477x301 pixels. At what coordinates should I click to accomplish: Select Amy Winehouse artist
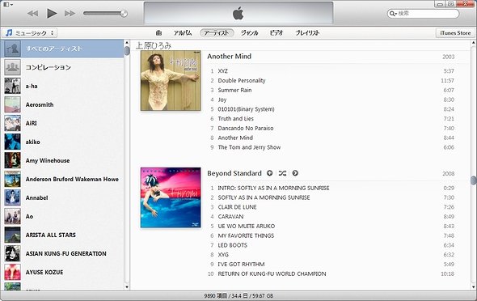point(62,160)
